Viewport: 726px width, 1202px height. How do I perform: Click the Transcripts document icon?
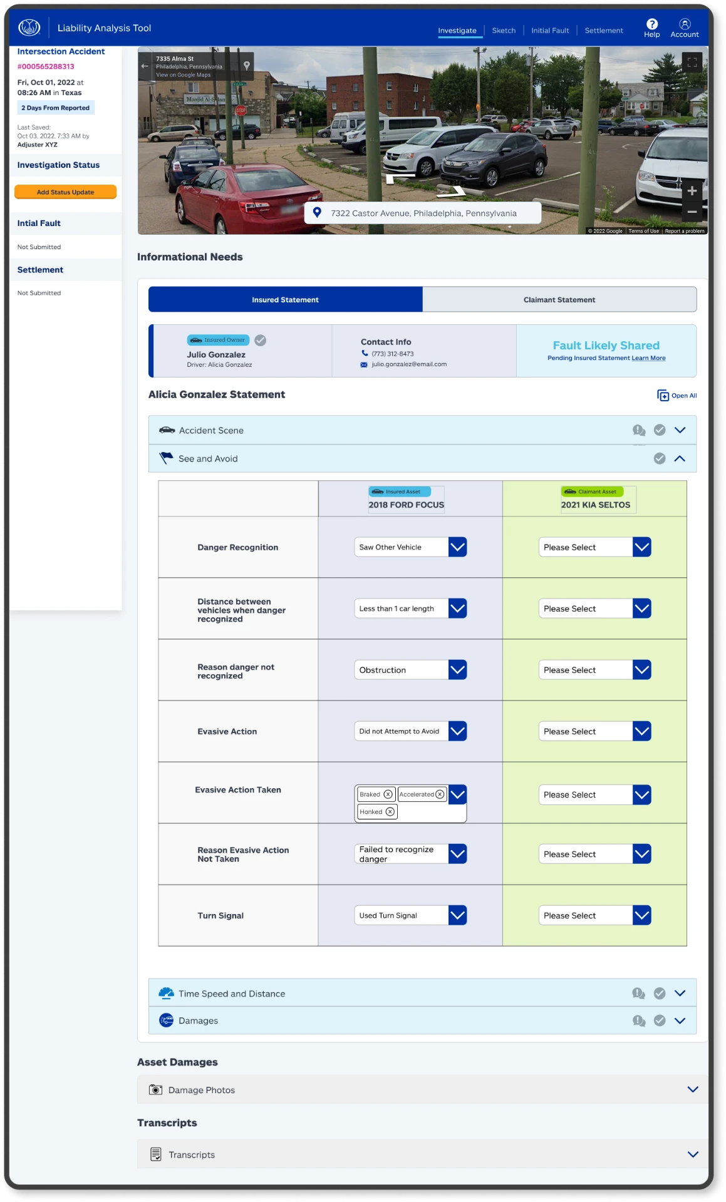(156, 1154)
